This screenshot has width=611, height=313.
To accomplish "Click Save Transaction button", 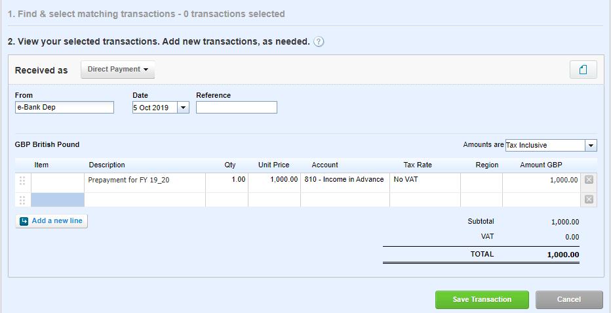I will (482, 300).
